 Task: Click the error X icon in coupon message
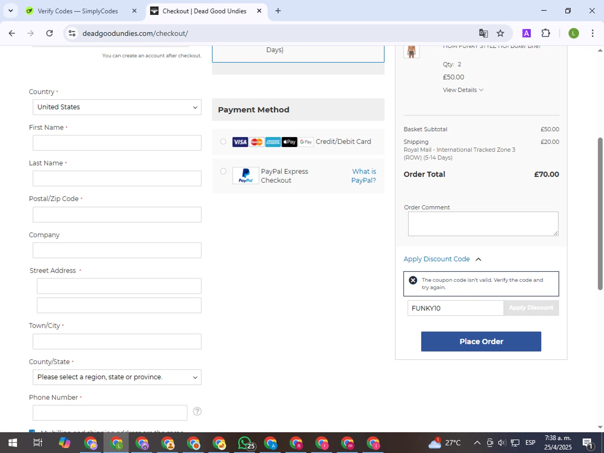tap(413, 280)
